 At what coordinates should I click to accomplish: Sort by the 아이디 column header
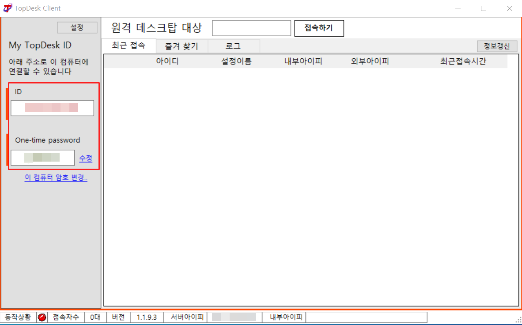point(167,61)
